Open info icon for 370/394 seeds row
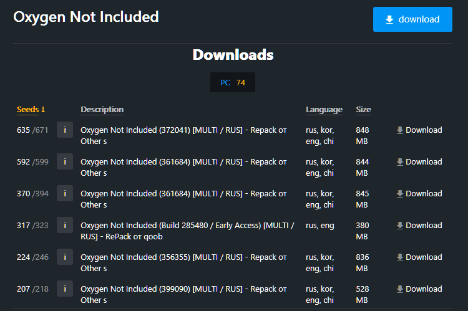Viewport: 468px width, 311px height. [65, 193]
